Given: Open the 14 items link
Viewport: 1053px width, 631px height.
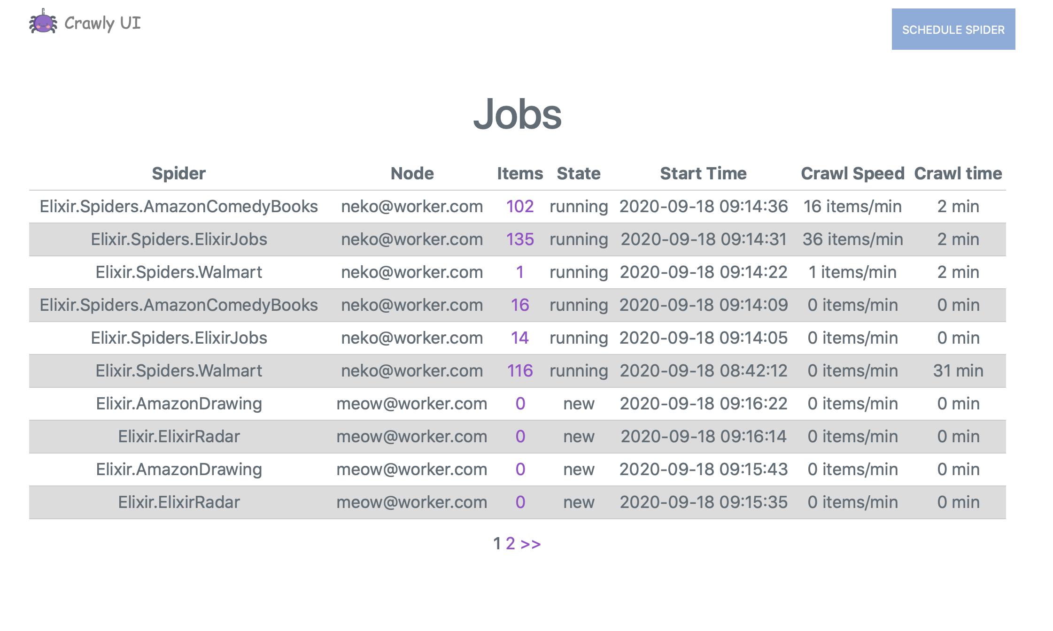Looking at the screenshot, I should click(519, 338).
